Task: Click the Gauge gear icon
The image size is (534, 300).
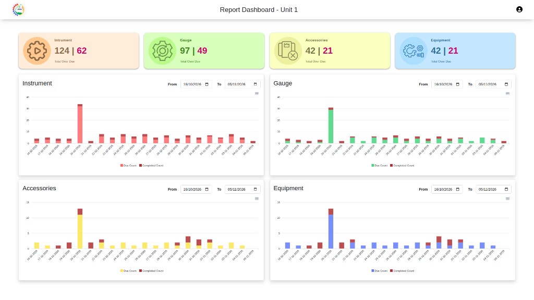Action: click(x=163, y=51)
